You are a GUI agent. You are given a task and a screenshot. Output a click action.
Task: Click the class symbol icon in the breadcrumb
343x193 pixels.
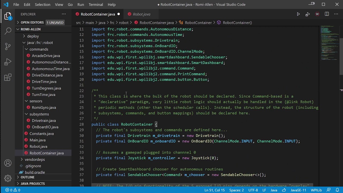[x=181, y=23]
